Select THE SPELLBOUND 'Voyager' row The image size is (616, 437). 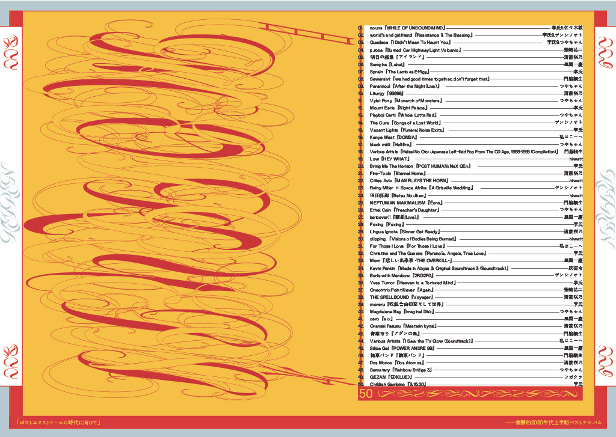pyautogui.click(x=470, y=297)
